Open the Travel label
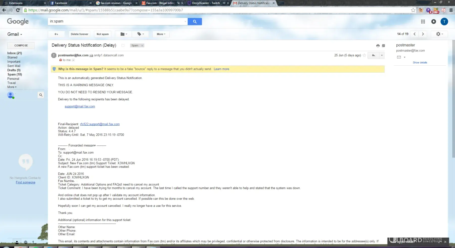The width and height of the screenshot is (455, 248). coord(11,83)
